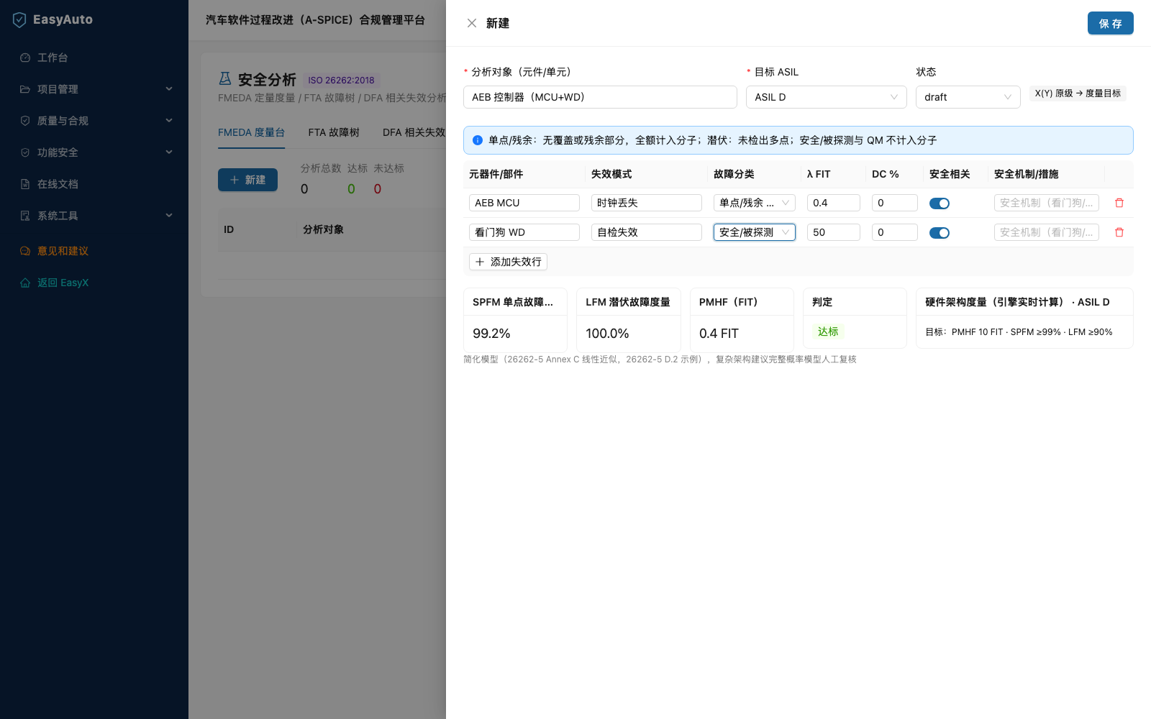Delete the AEB MCU failure row
Image resolution: width=1151 pixels, height=719 pixels.
1119,203
